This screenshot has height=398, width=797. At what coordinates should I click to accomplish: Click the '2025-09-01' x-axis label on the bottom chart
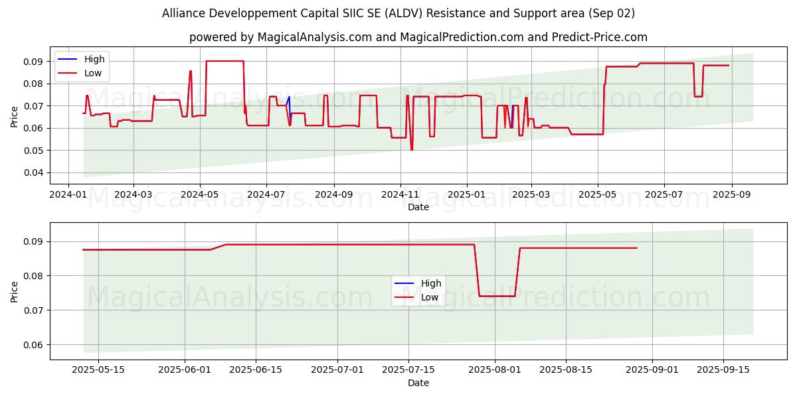[652, 371]
